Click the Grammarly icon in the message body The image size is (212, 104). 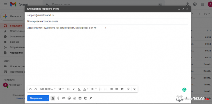pos(184,89)
